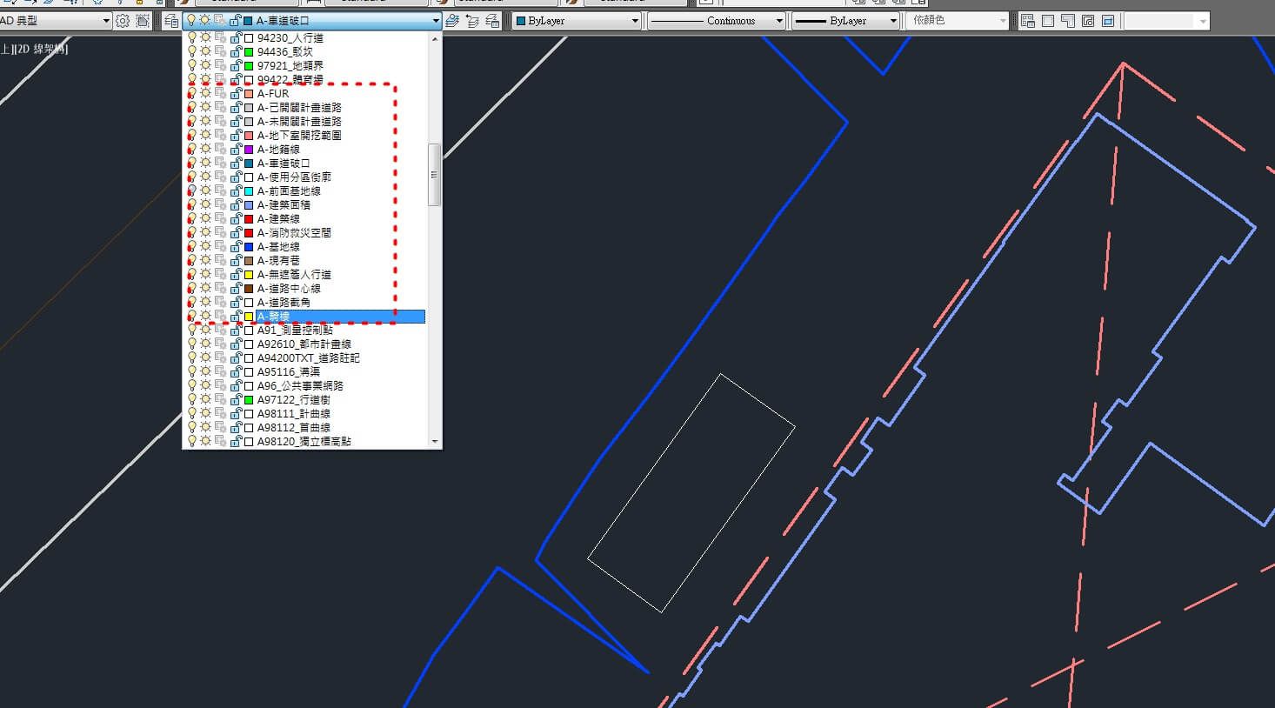
Task: Click the cyan color swatch of A-前面基地線
Action: pyautogui.click(x=249, y=190)
